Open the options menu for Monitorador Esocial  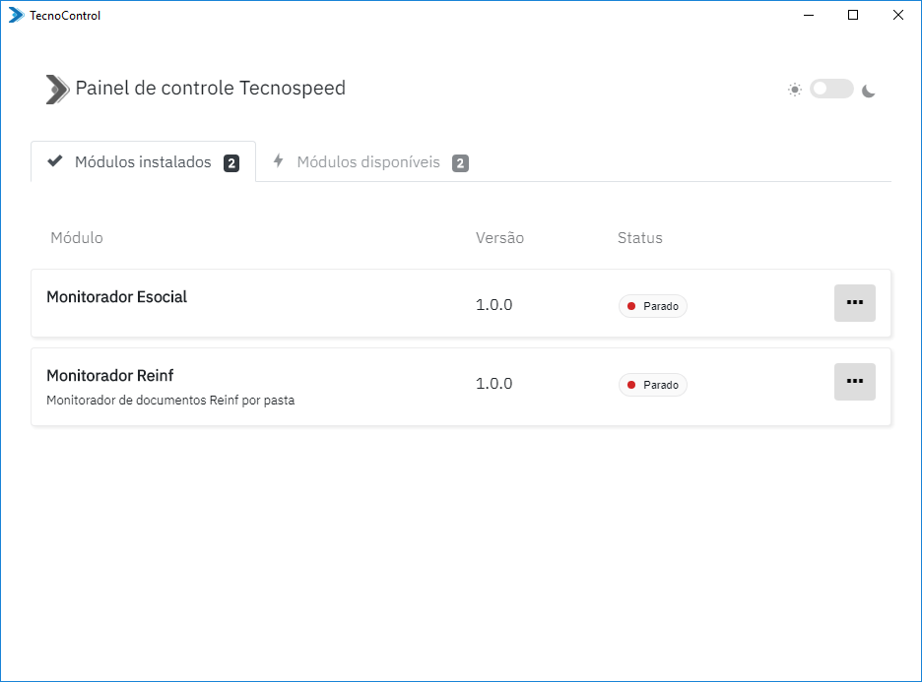point(854,303)
